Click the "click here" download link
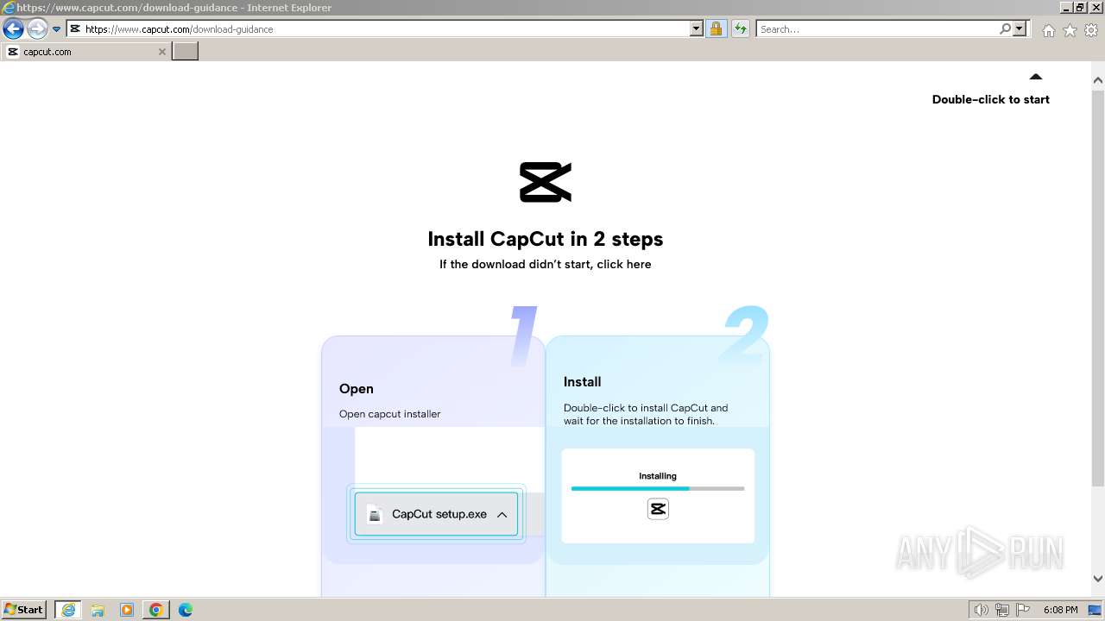 [624, 264]
